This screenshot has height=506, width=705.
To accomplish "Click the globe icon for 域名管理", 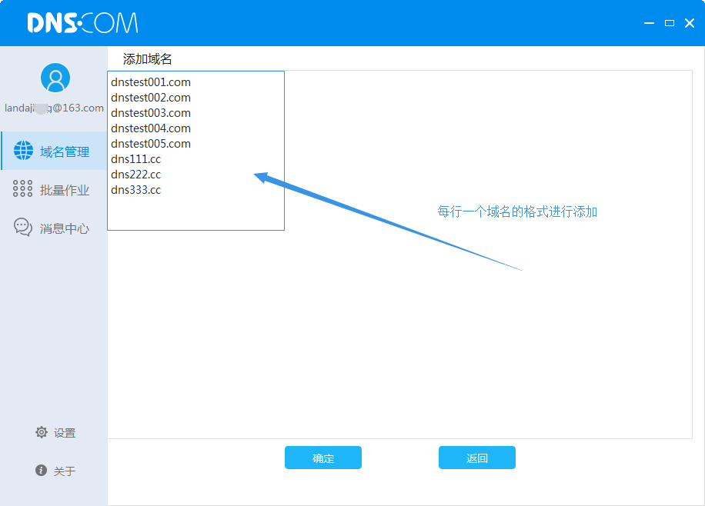I will [23, 151].
